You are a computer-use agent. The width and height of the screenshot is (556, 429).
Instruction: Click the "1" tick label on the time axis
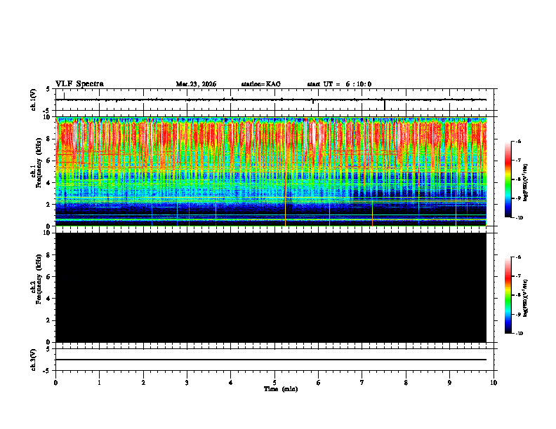[99, 383]
